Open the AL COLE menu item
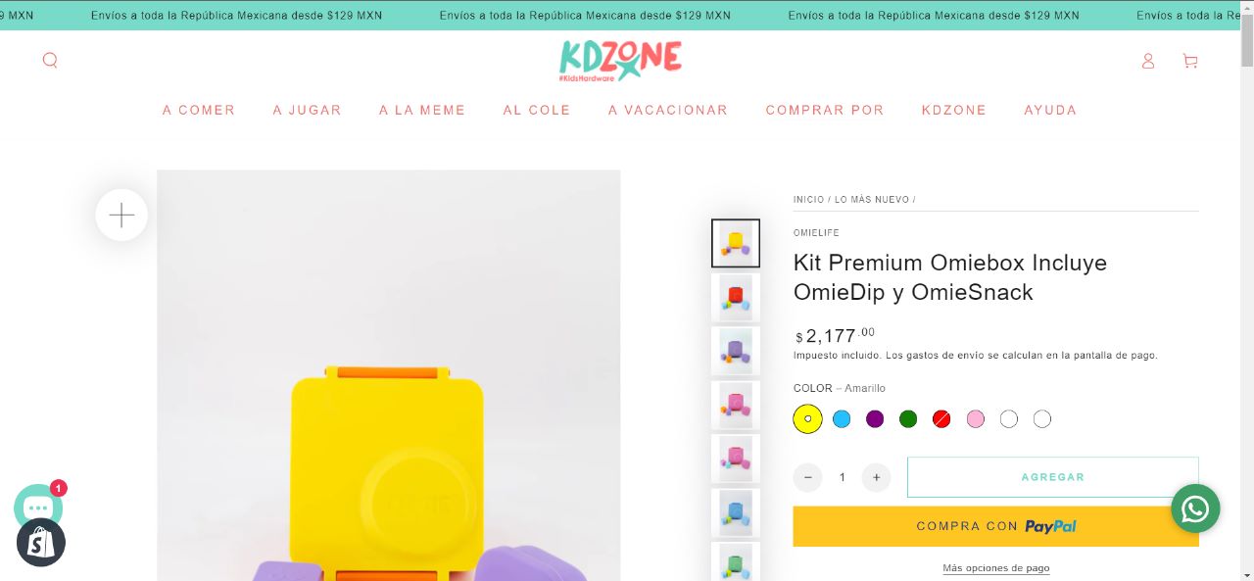The height and width of the screenshot is (581, 1254). 537,110
